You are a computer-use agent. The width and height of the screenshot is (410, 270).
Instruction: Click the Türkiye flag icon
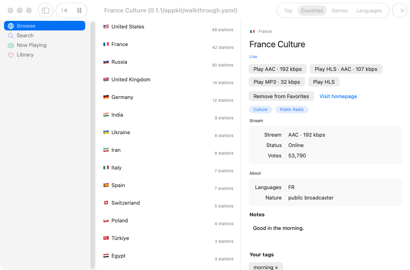click(x=106, y=238)
